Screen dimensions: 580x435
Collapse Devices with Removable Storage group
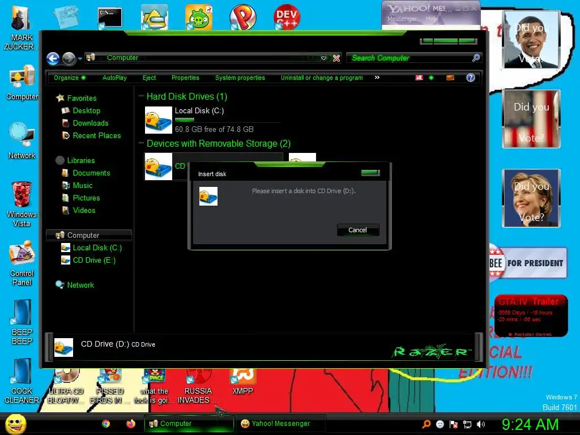click(x=141, y=143)
